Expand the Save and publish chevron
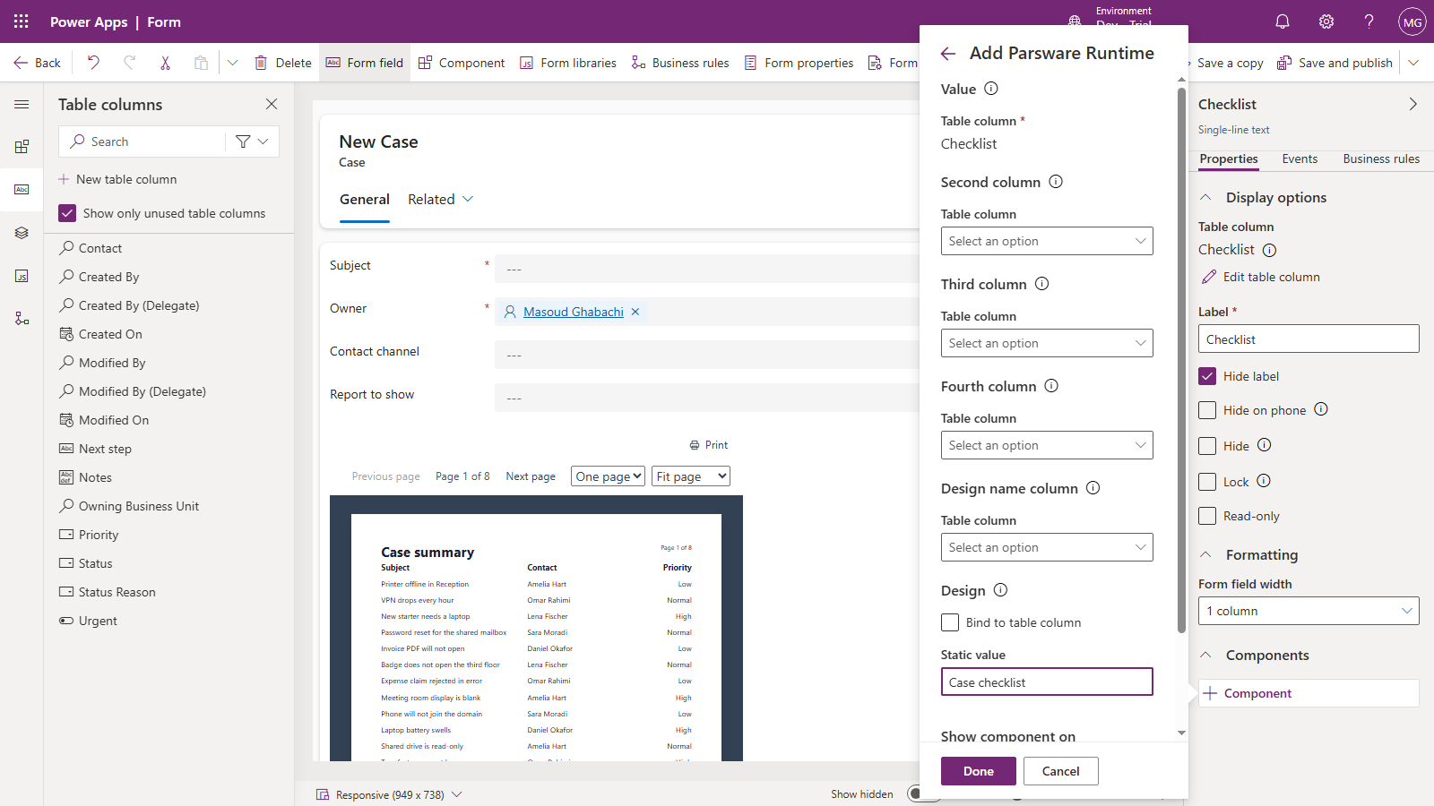The width and height of the screenshot is (1434, 806). click(x=1413, y=63)
